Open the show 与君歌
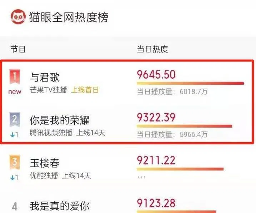The height and width of the screenshot is (213, 256). click(x=45, y=77)
